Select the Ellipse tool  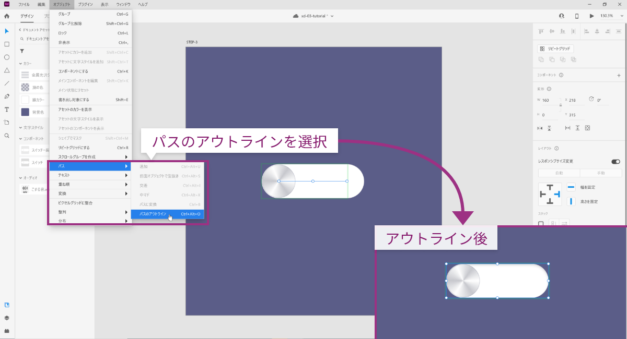tap(7, 57)
